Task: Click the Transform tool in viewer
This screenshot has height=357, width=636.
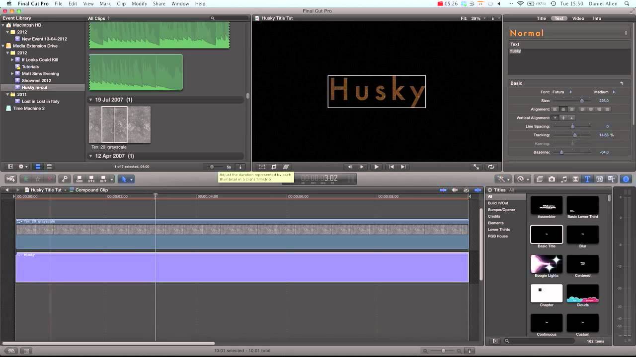Action: (262, 167)
